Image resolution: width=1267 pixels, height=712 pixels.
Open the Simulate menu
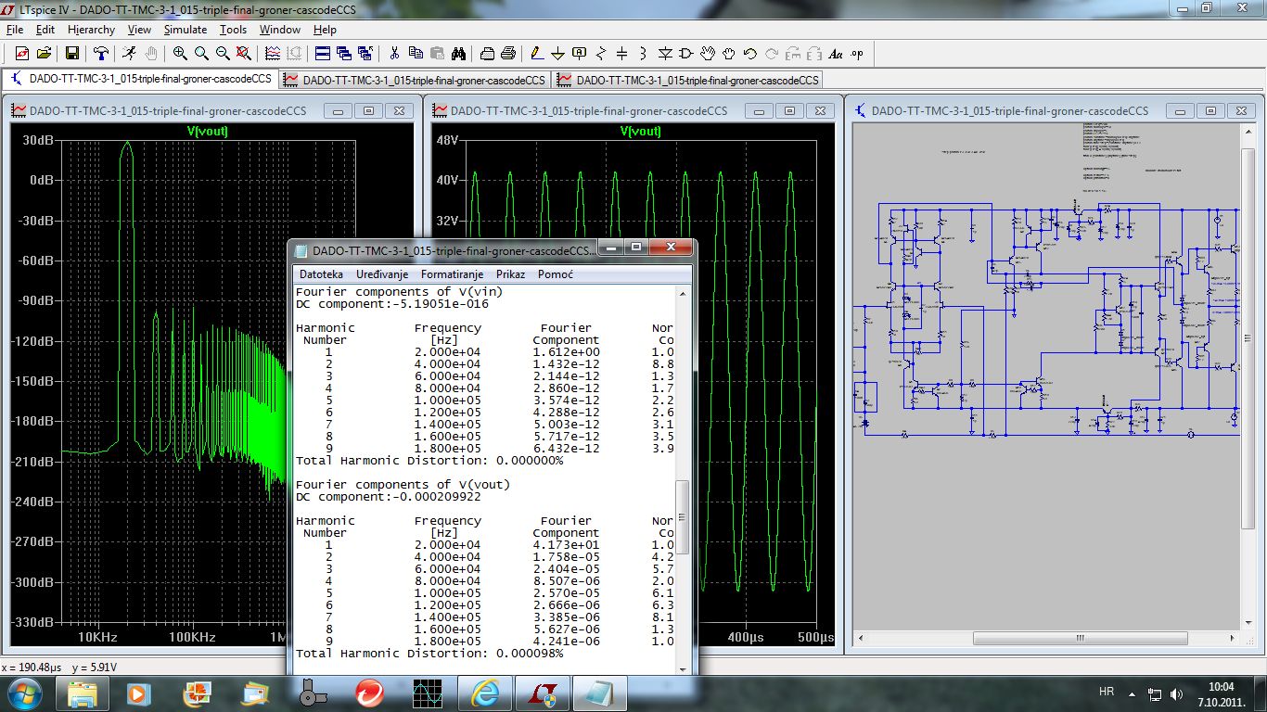pos(186,30)
